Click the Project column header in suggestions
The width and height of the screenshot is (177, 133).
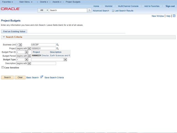(x=36, y=52)
